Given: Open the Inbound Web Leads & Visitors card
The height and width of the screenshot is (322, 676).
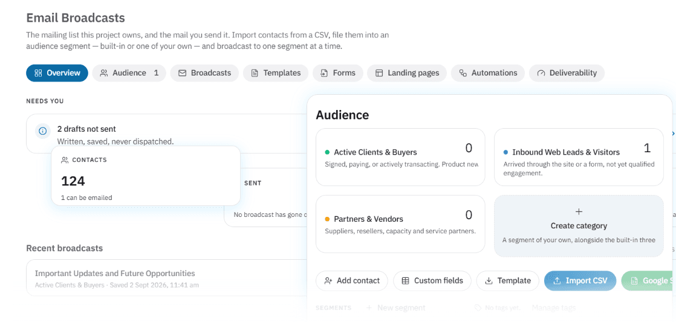Looking at the screenshot, I should point(579,157).
